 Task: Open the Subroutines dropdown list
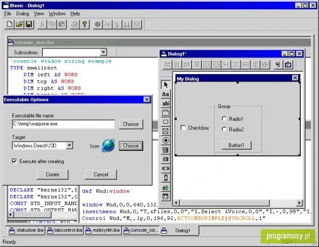tap(104, 52)
